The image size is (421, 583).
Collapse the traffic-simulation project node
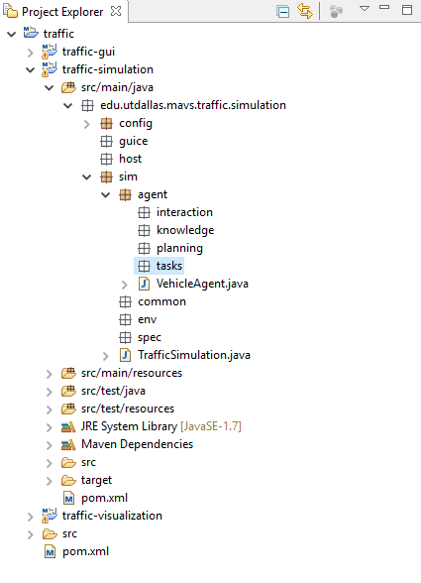(31, 69)
